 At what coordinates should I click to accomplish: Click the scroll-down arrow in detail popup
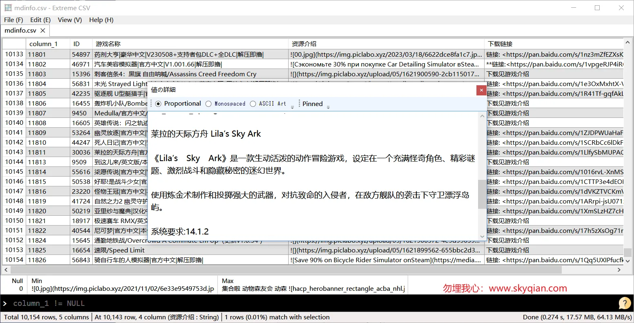(x=482, y=236)
